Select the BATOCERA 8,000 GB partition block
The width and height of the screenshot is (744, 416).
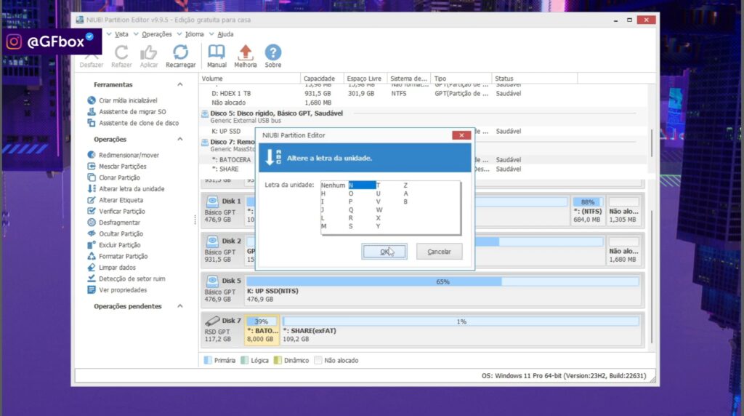[x=262, y=330]
